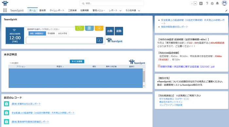Focus the global search field
Screen dimensions: 229x127
pos(112,3)
